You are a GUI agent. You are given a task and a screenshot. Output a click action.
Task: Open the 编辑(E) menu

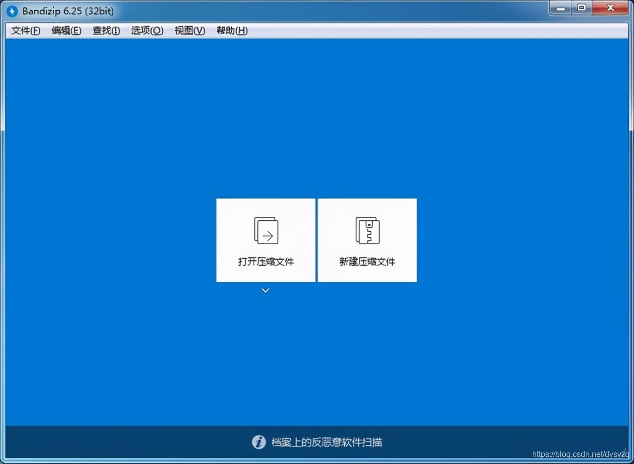point(66,31)
